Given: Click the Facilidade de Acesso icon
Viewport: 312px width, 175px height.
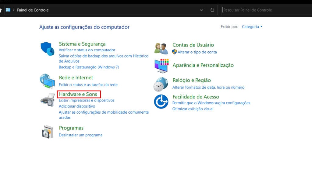Looking at the screenshot, I should click(161, 101).
